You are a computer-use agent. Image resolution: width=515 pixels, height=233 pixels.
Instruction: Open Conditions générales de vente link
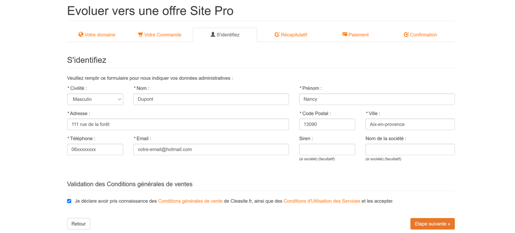coord(190,201)
